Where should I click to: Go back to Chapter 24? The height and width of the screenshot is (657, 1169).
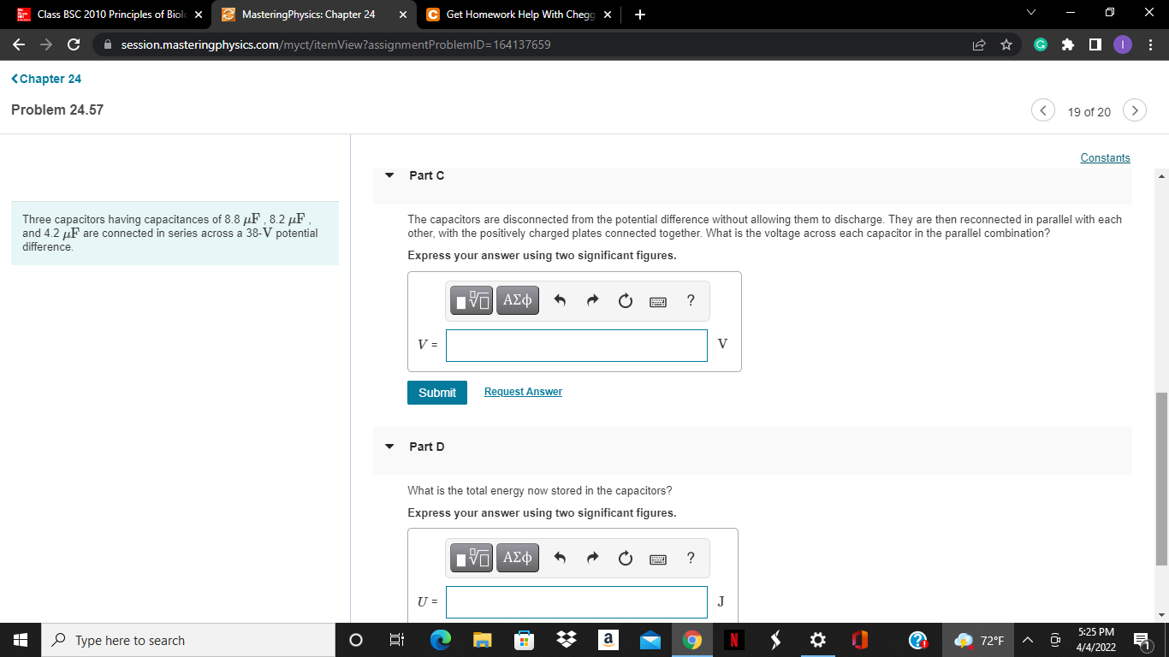click(x=46, y=78)
